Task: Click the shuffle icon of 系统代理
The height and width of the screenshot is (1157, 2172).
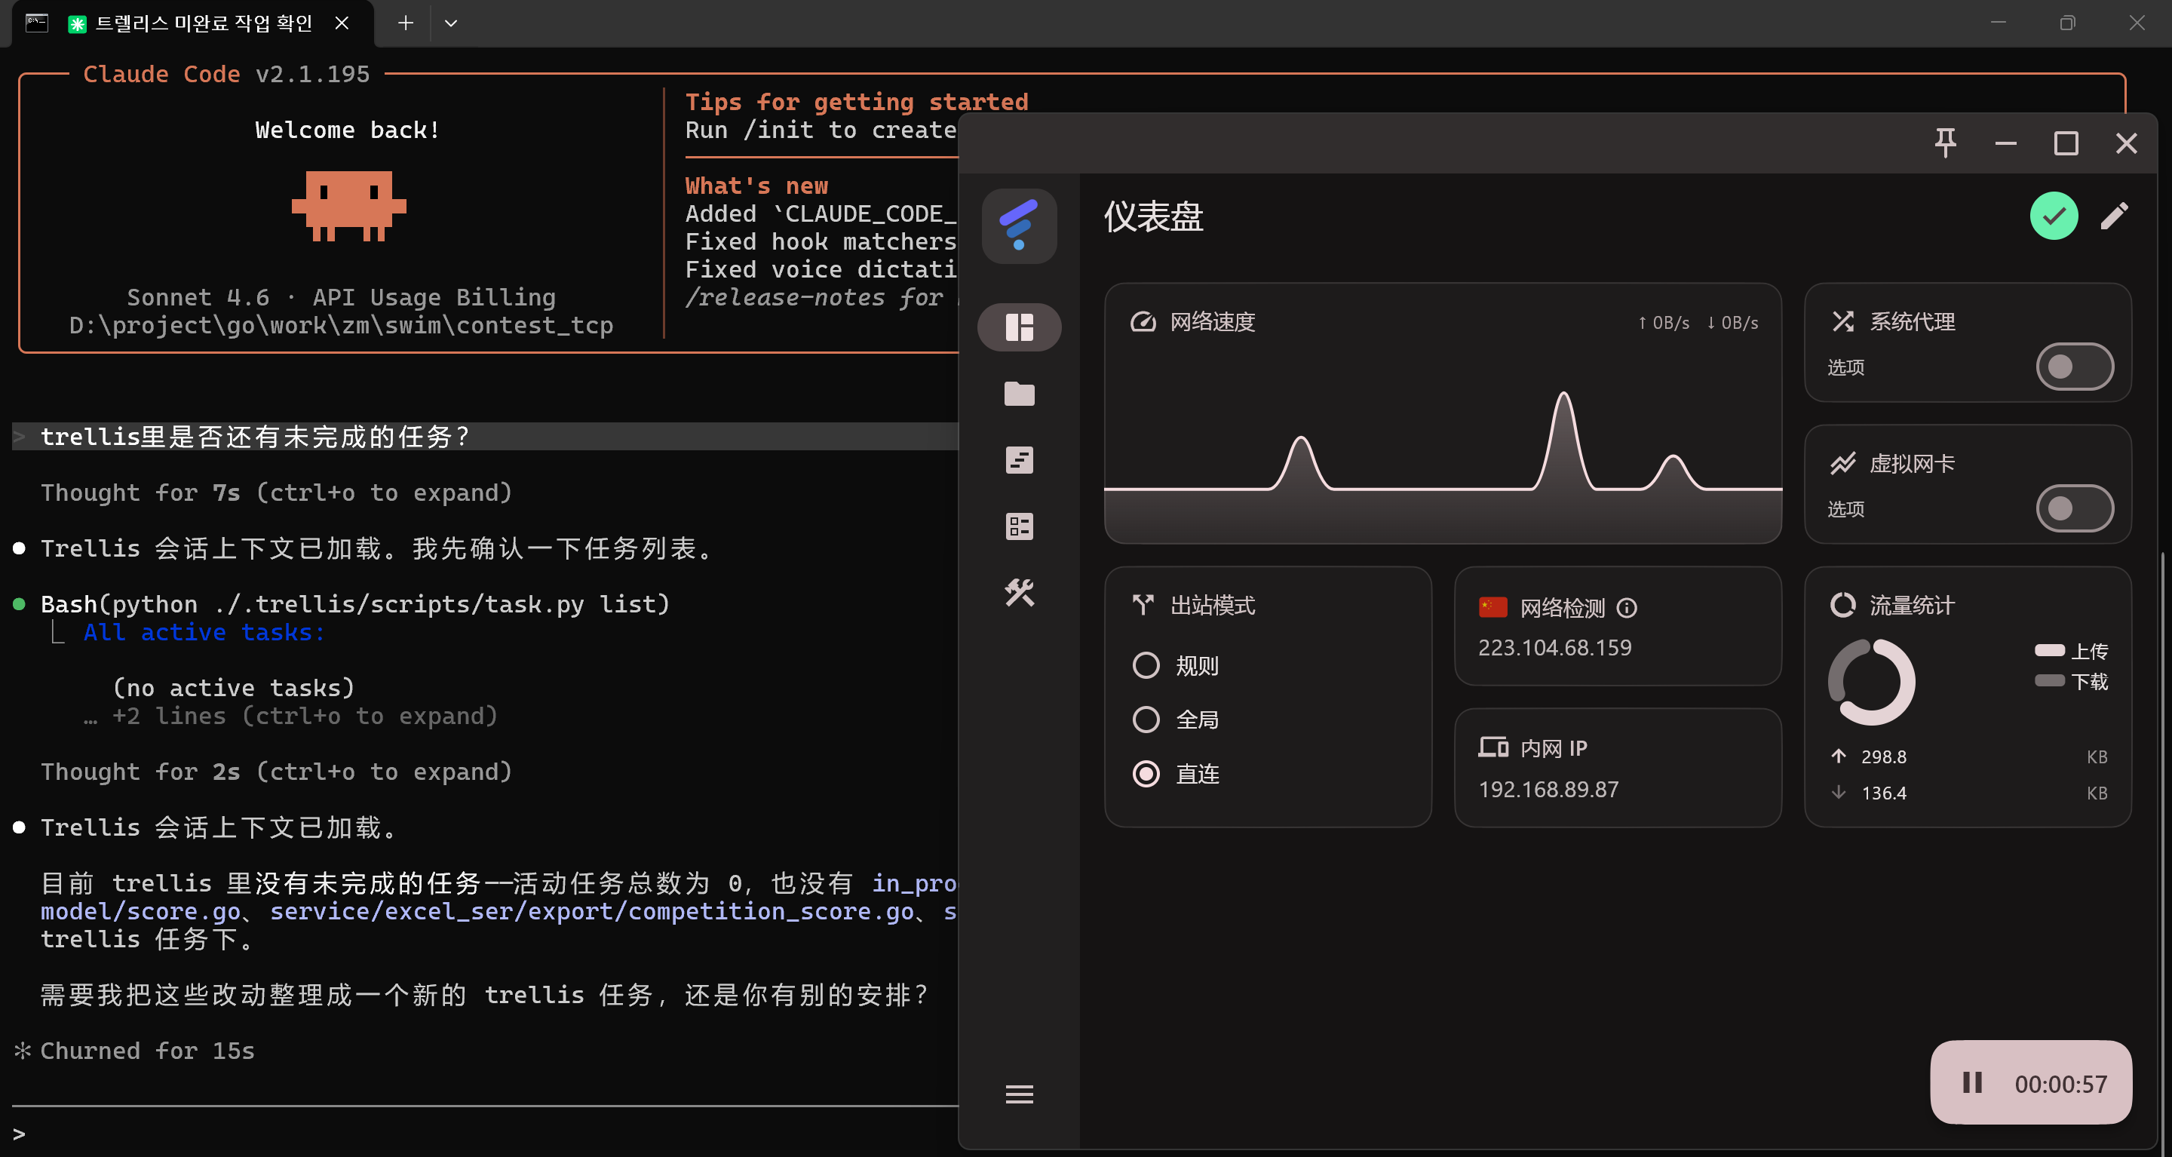Action: coord(1842,321)
